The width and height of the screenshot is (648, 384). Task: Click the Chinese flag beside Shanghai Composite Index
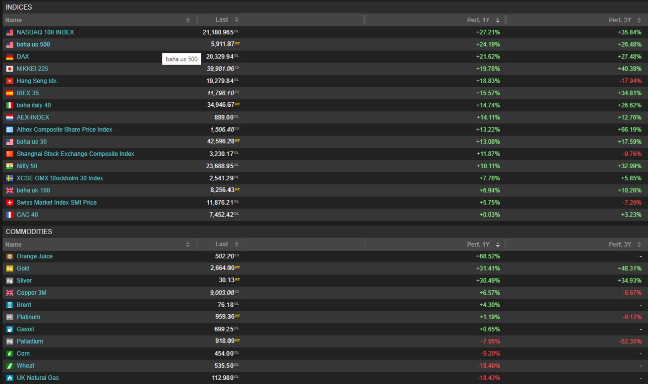[x=10, y=154]
